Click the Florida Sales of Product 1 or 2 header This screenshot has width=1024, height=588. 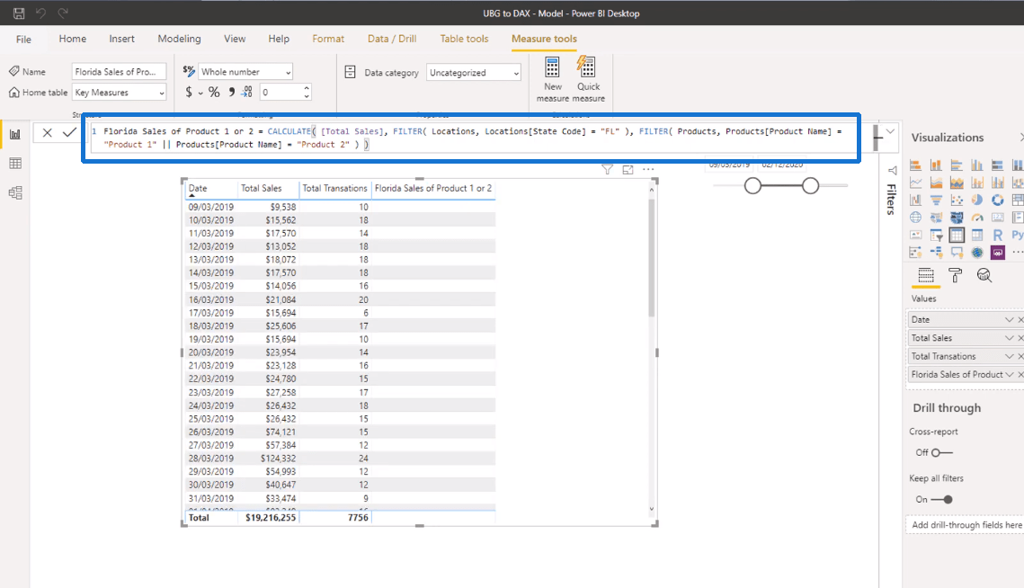pos(433,188)
